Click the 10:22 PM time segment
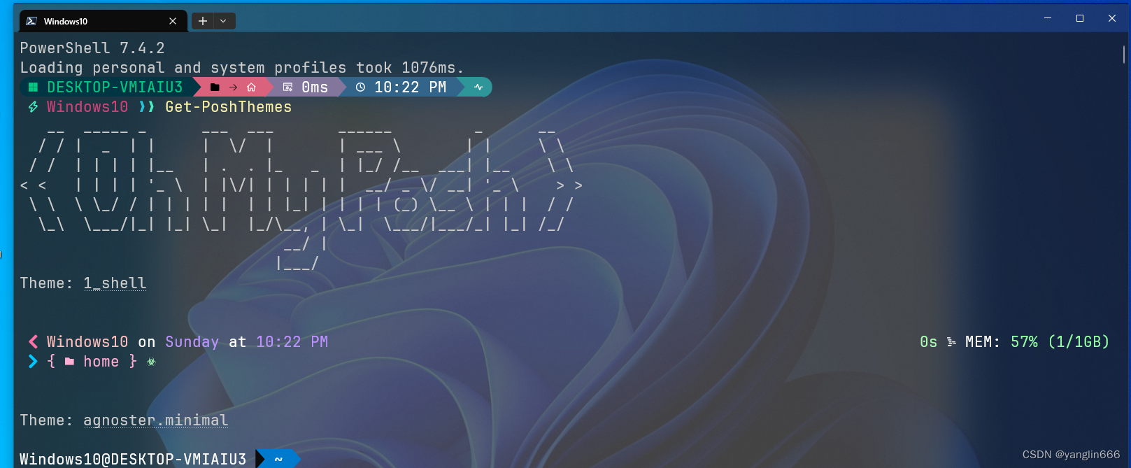 pyautogui.click(x=411, y=87)
